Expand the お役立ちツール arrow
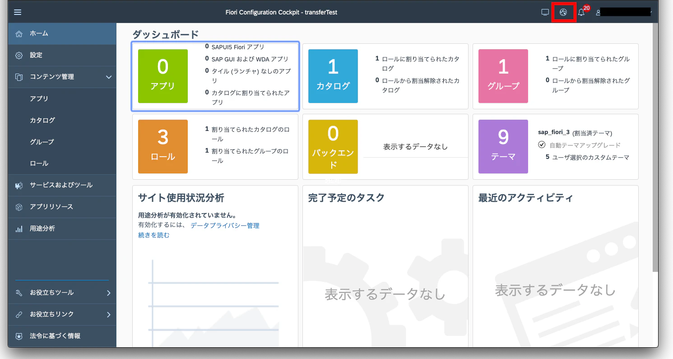The width and height of the screenshot is (673, 359). coord(109,293)
